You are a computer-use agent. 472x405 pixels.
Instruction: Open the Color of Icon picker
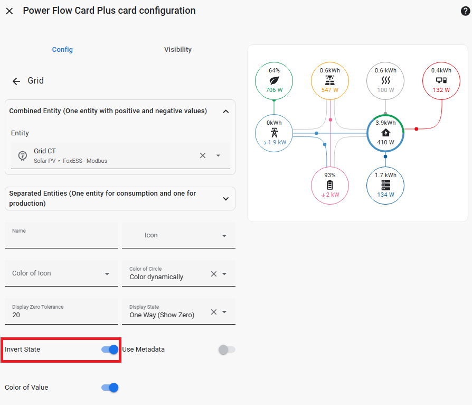coord(61,273)
